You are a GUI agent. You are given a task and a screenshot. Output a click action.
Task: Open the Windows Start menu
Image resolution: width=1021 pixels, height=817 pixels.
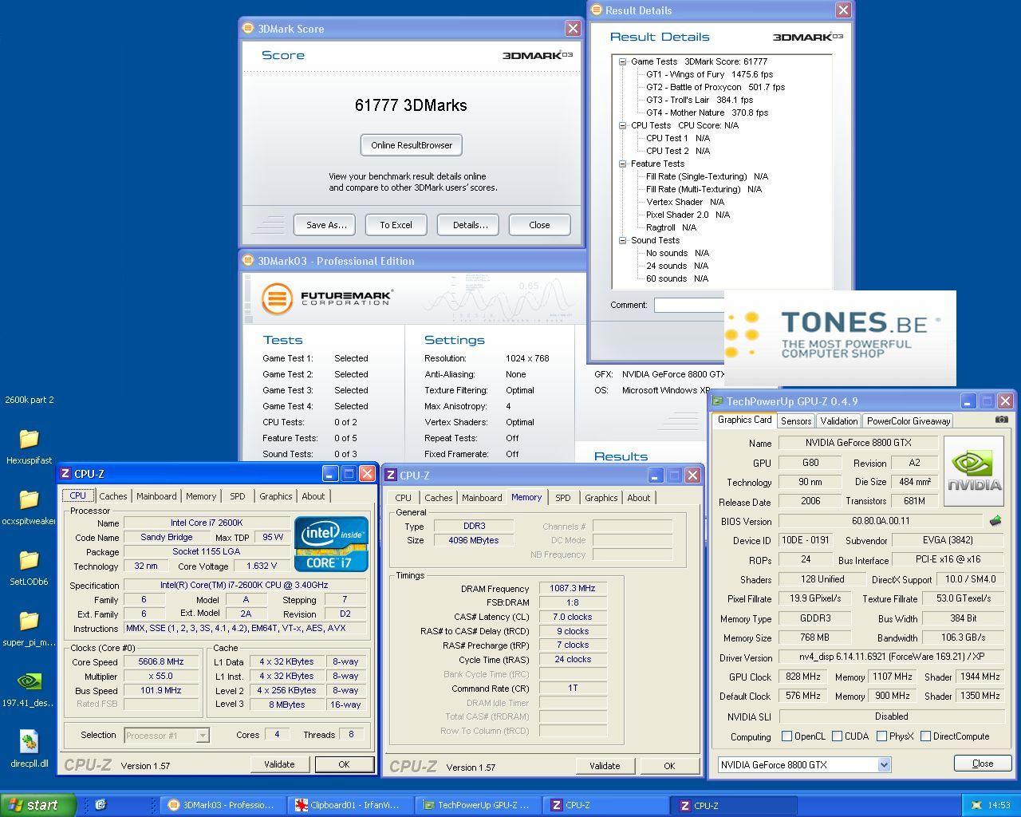37,805
